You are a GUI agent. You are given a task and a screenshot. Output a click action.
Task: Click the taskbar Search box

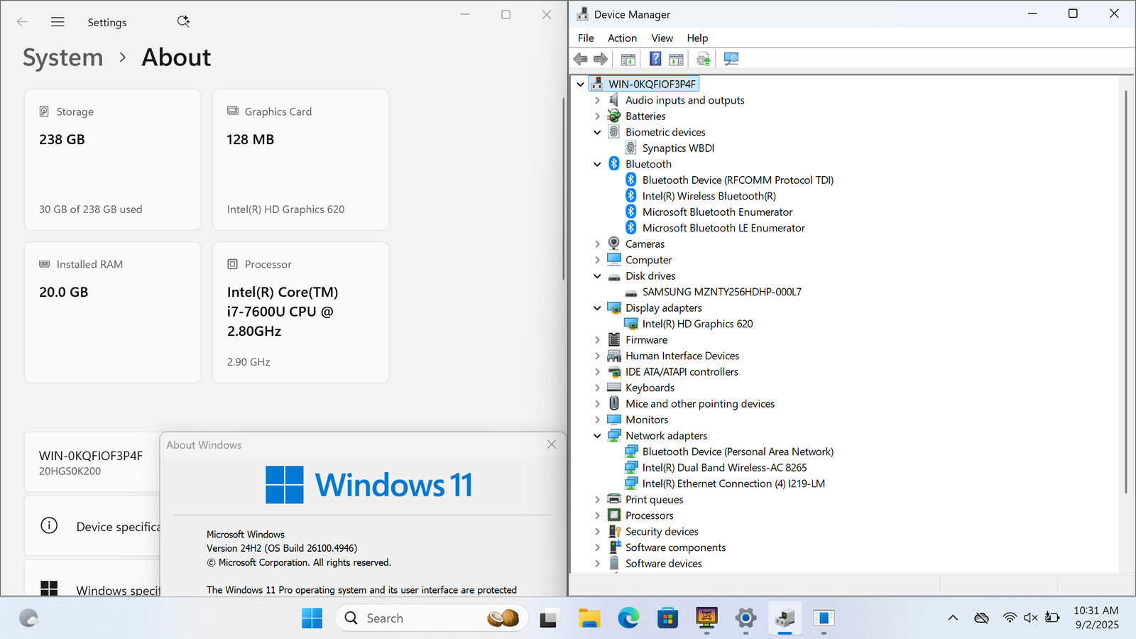point(432,618)
